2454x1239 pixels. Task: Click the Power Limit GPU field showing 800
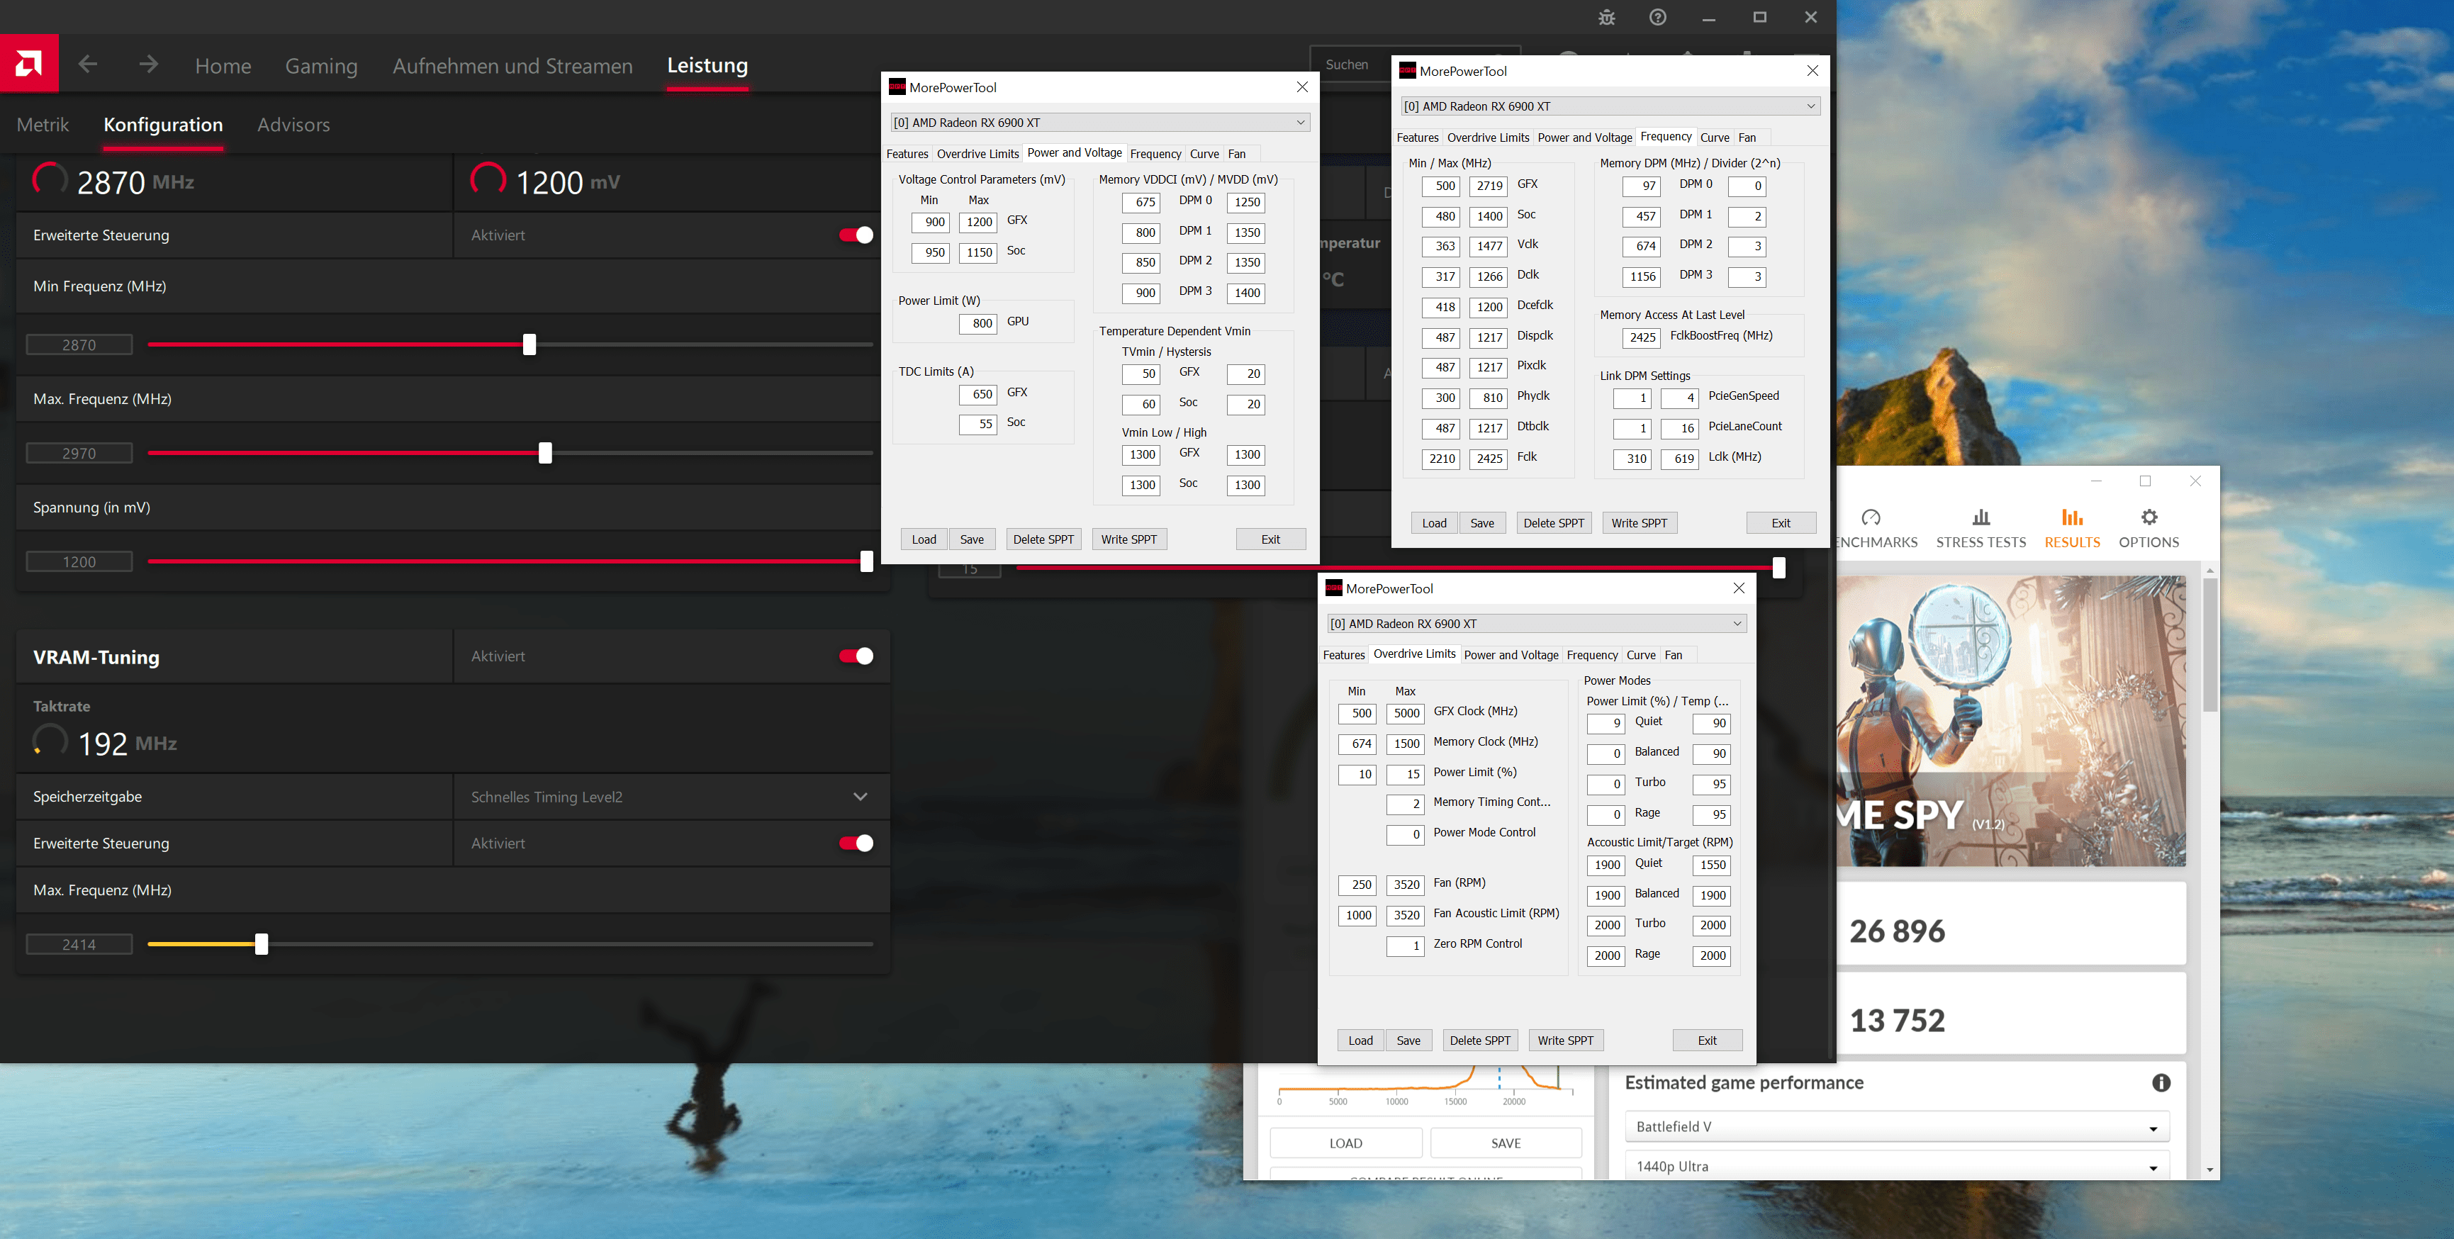977,324
